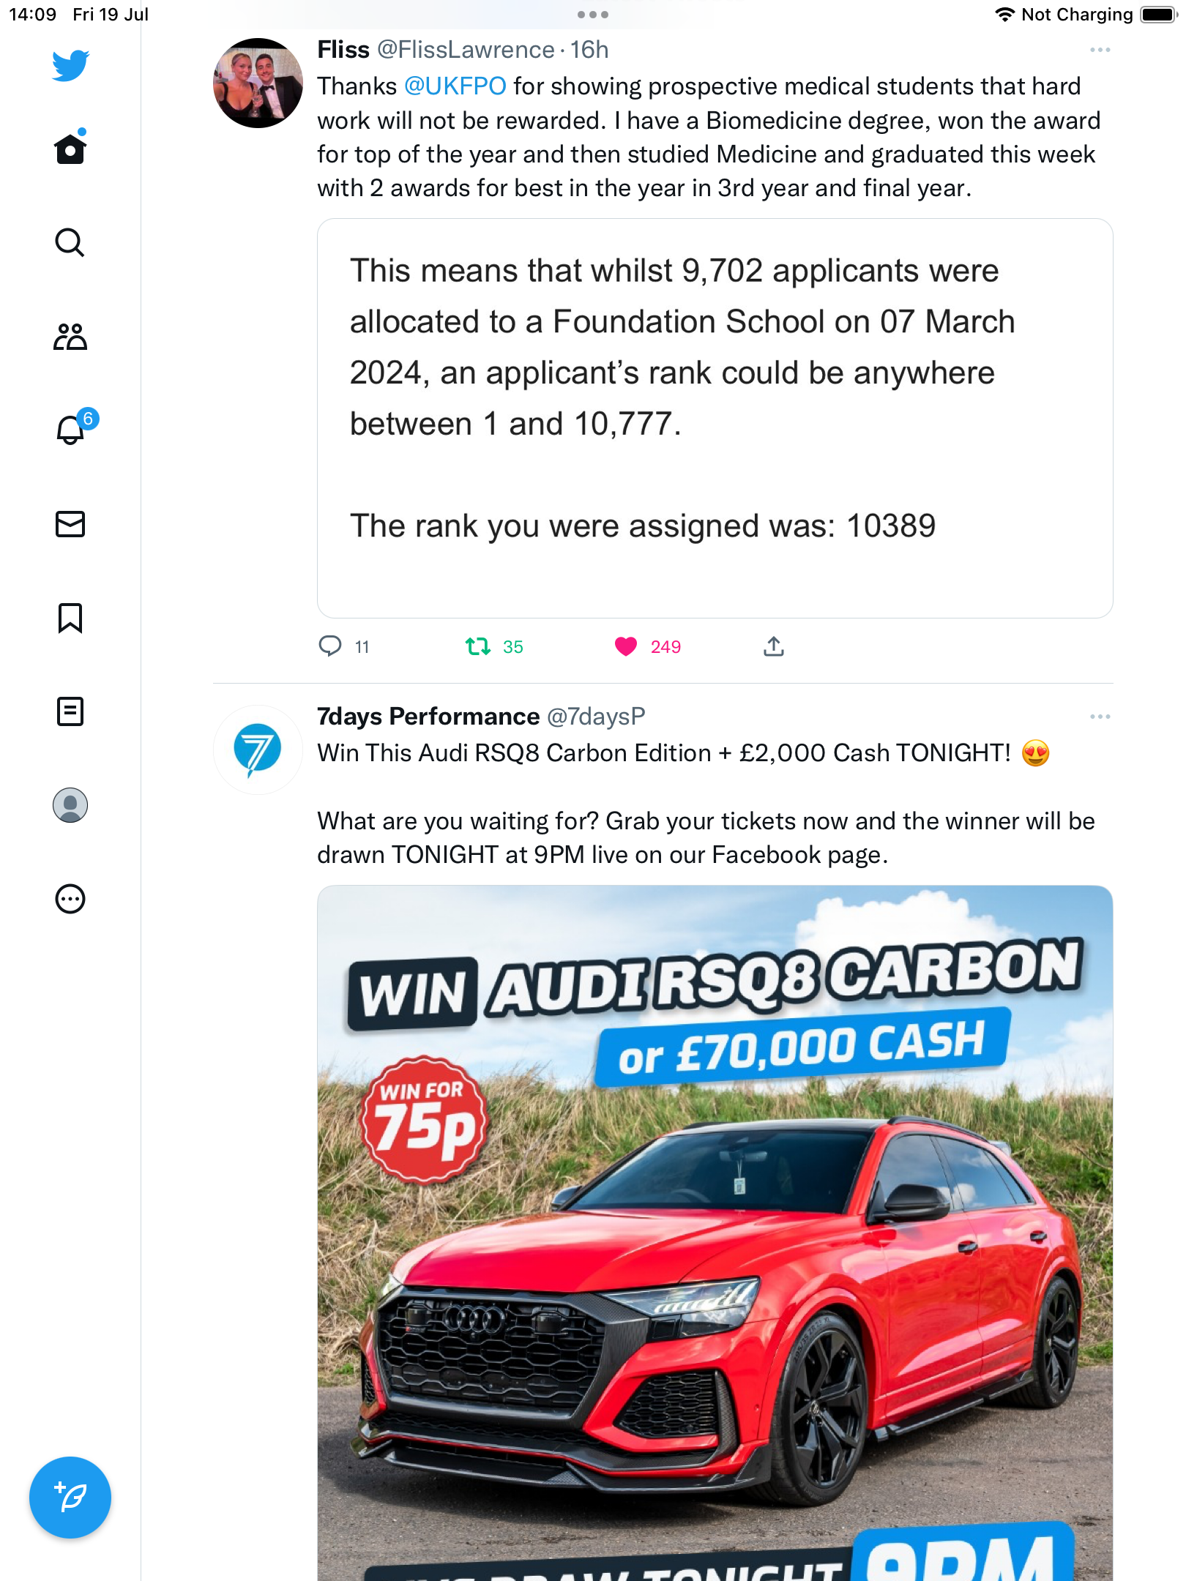Go to the Home timeline icon
The image size is (1186, 1581).
click(x=70, y=149)
